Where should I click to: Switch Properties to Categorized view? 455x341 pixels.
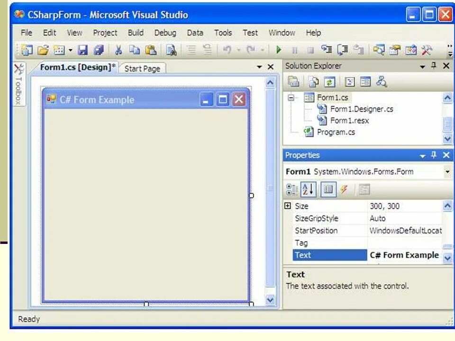click(x=292, y=189)
